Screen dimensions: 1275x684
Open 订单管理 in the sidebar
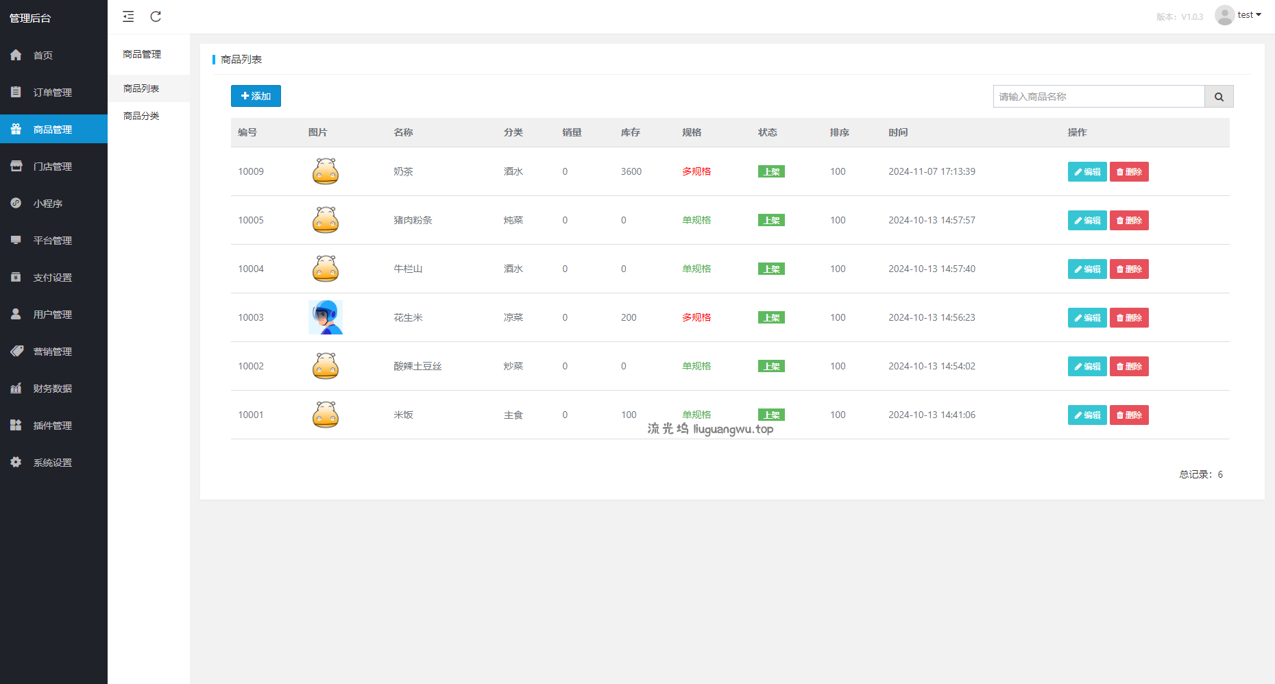(52, 93)
